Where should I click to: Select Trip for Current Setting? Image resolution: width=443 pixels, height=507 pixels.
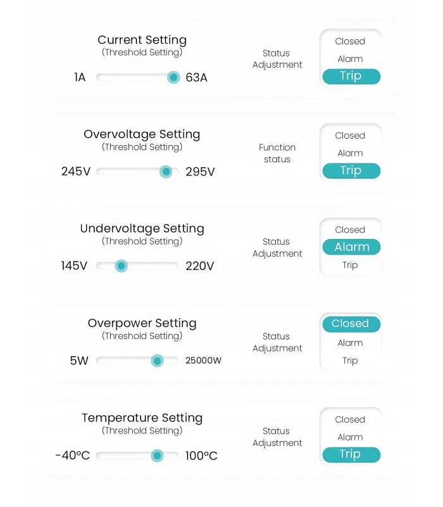351,77
